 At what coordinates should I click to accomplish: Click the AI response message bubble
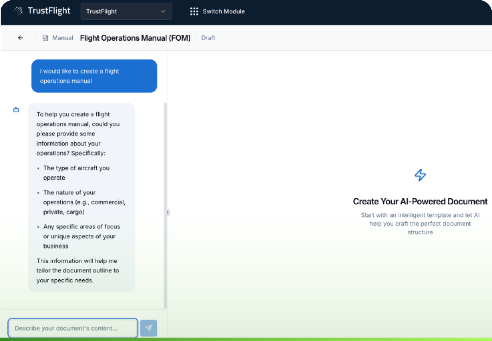(x=81, y=197)
